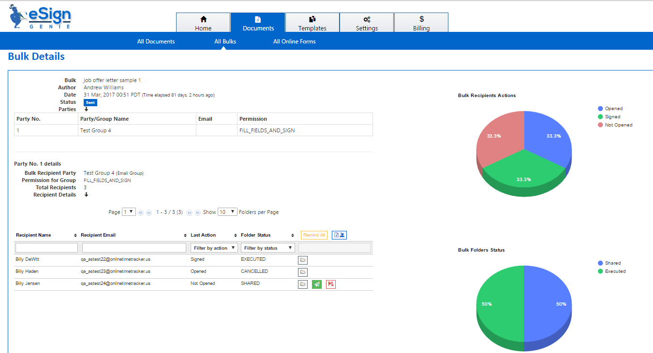Go to the next page with forward arrow
The height and width of the screenshot is (353, 653).
click(190, 212)
